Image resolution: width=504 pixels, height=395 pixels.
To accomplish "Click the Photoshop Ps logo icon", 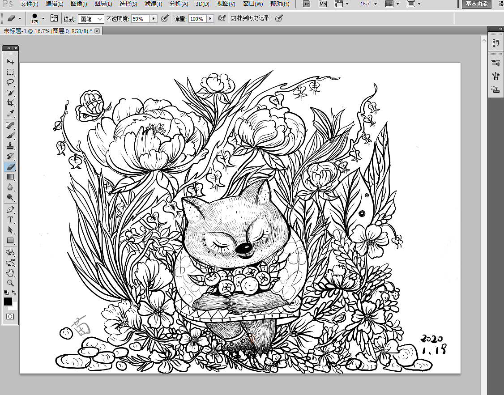I will [x=8, y=4].
